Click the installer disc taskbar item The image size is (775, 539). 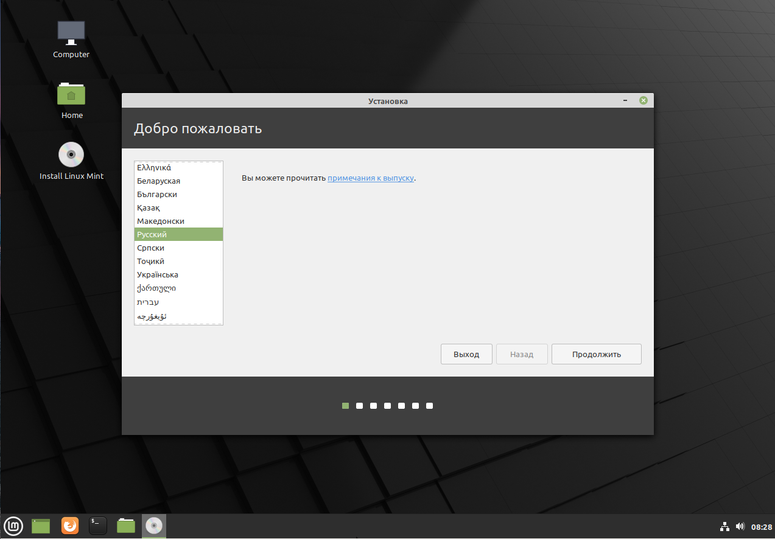[154, 526]
